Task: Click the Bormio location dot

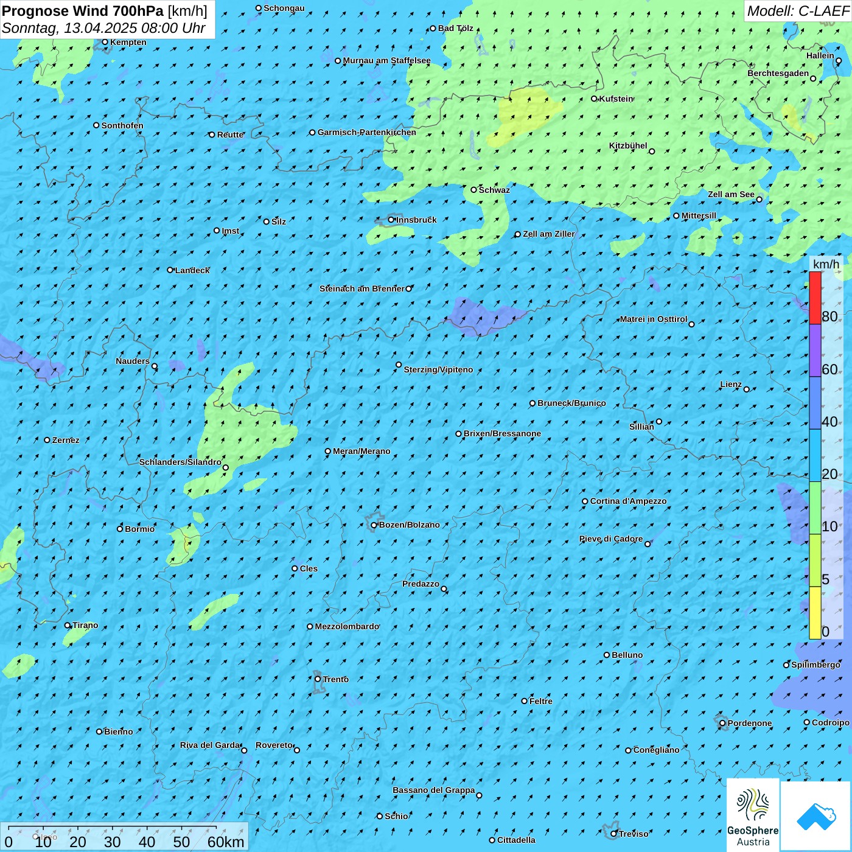Action: 120,529
